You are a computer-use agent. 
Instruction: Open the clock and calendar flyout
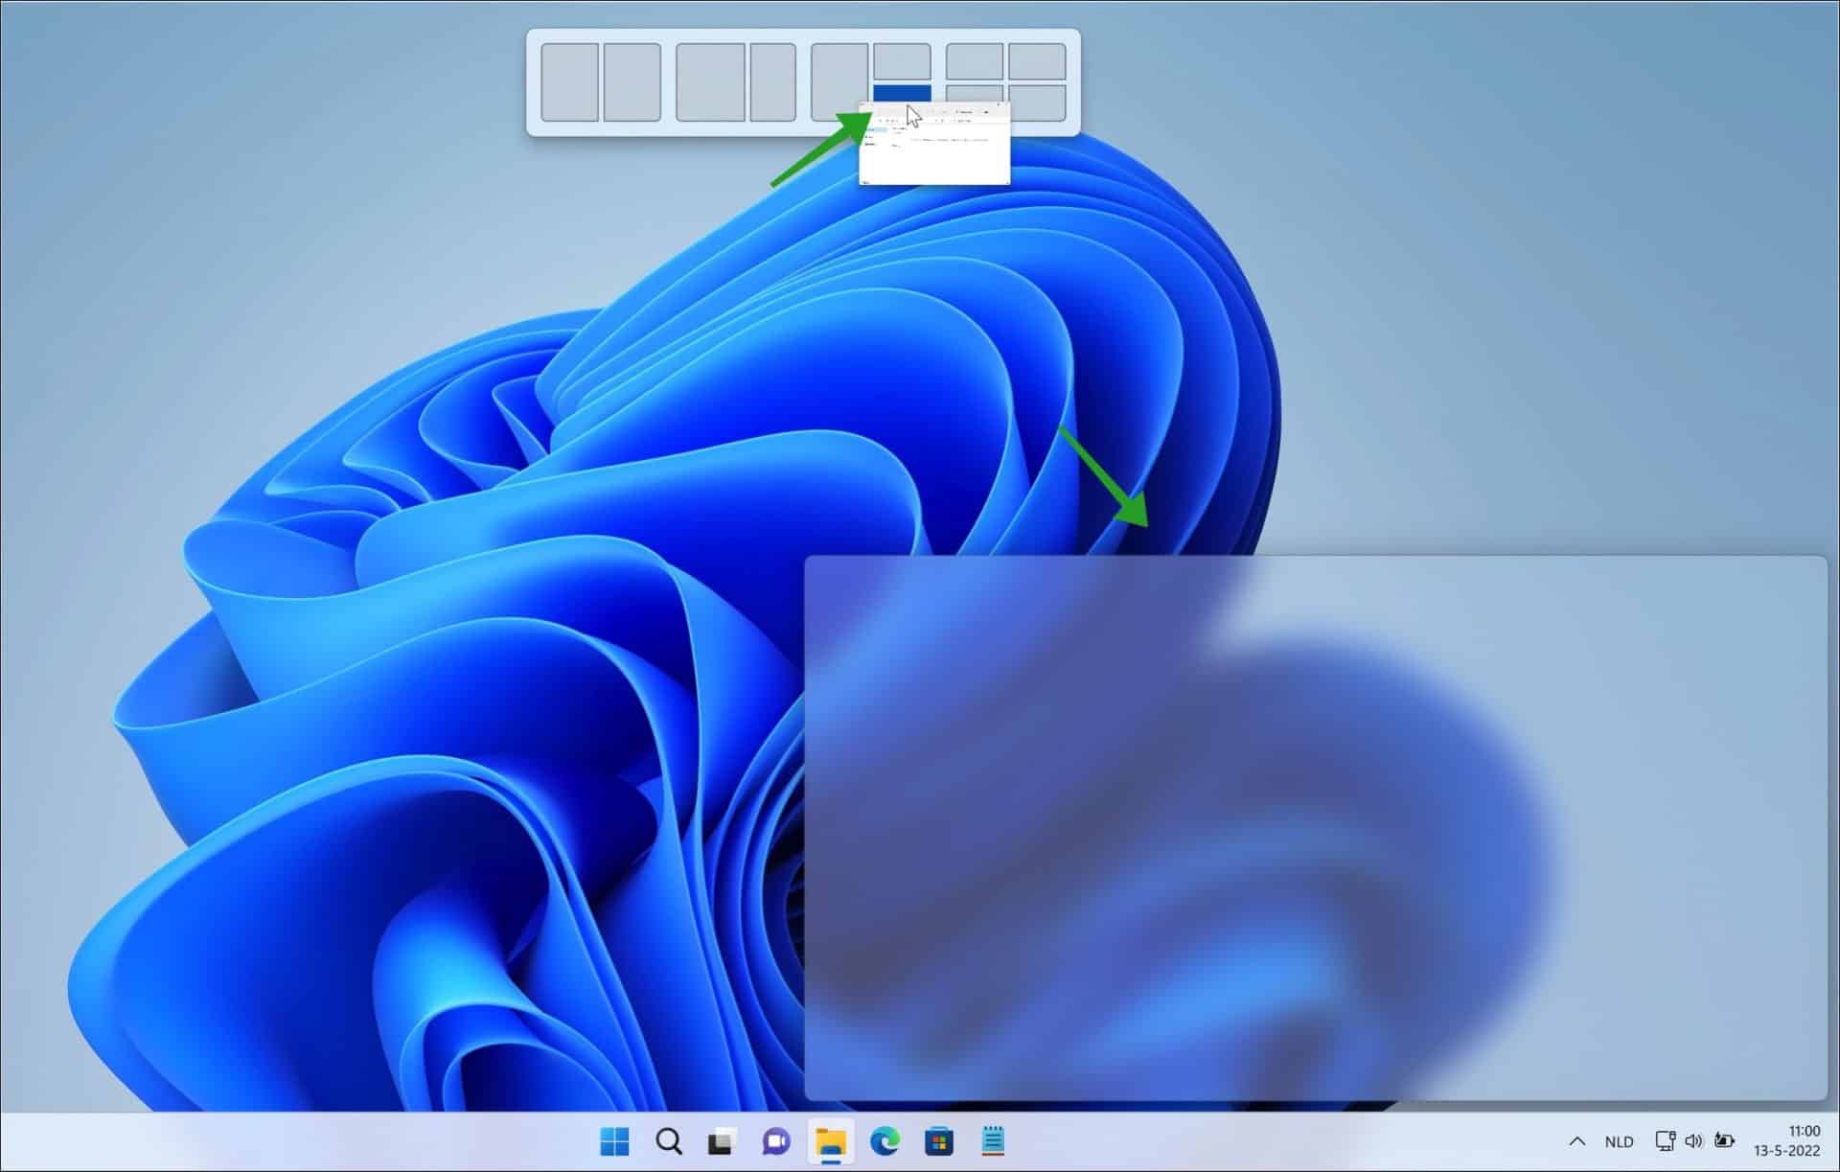pyautogui.click(x=1788, y=1141)
